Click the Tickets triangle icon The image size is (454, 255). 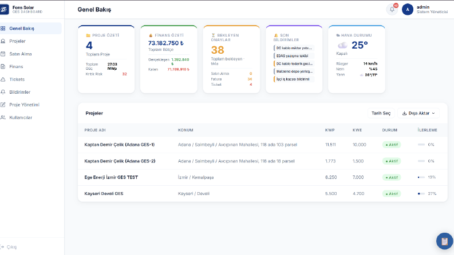click(x=3, y=79)
